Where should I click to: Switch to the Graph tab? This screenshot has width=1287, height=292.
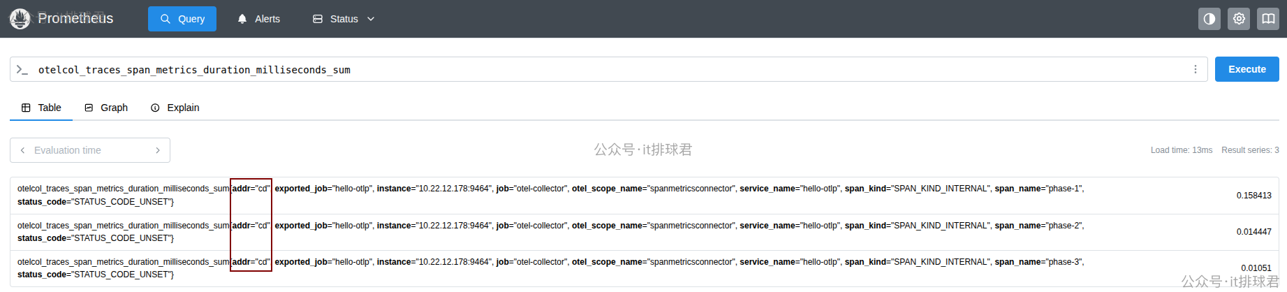tap(106, 108)
